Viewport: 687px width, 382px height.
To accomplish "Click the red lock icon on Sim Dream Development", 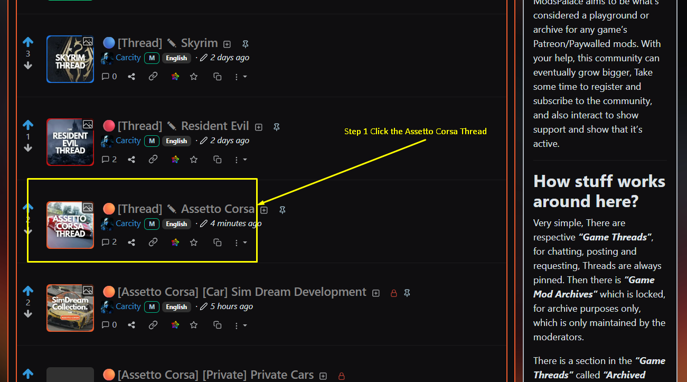I will click(393, 293).
